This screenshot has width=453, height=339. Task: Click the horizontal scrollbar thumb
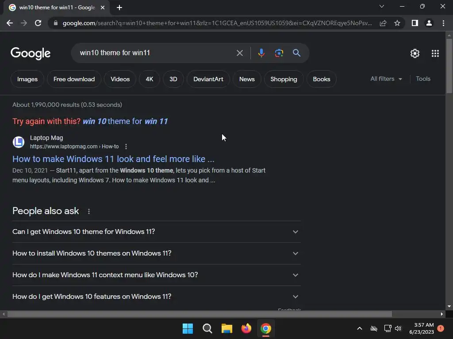pyautogui.click(x=200, y=314)
